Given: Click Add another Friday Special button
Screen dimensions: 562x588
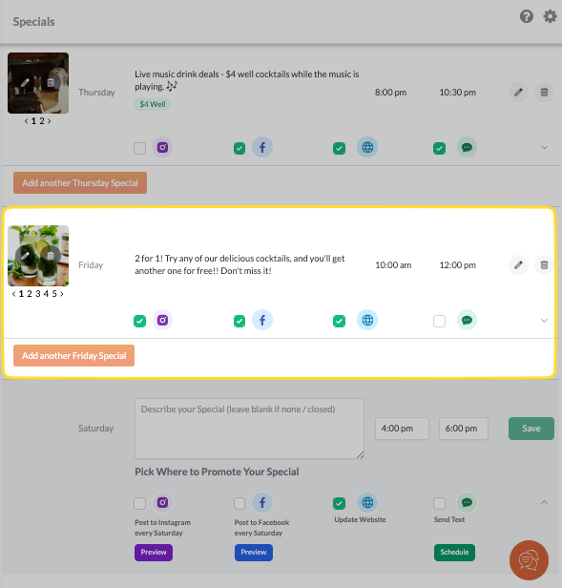Looking at the screenshot, I should point(73,355).
